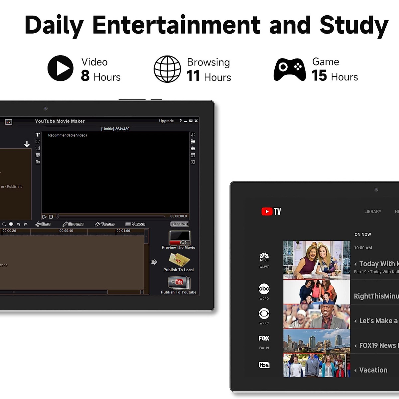Open the FOX19 News show thumbnail

317,341
